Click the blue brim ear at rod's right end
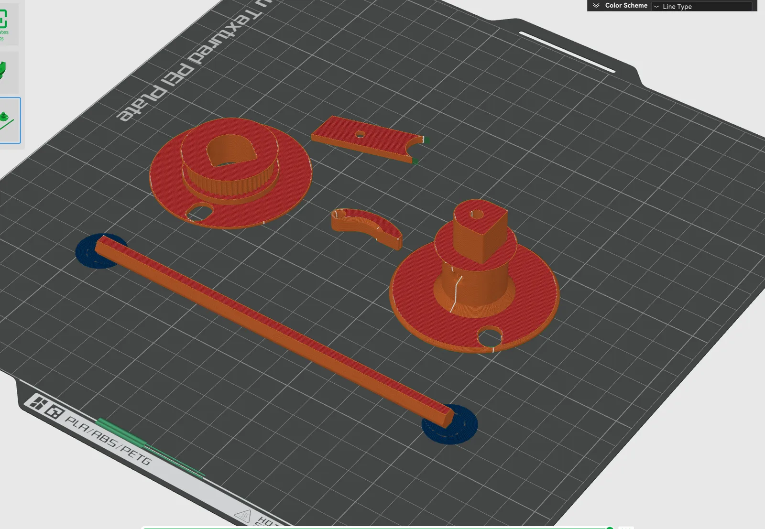Image resolution: width=765 pixels, height=529 pixels. coord(449,424)
